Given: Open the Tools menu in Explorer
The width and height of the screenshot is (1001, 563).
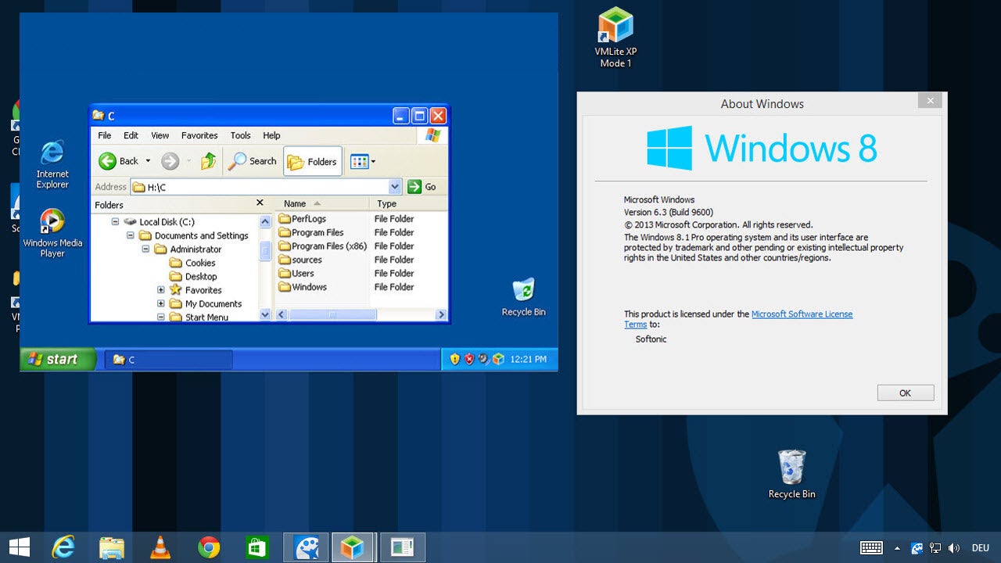Looking at the screenshot, I should point(240,134).
